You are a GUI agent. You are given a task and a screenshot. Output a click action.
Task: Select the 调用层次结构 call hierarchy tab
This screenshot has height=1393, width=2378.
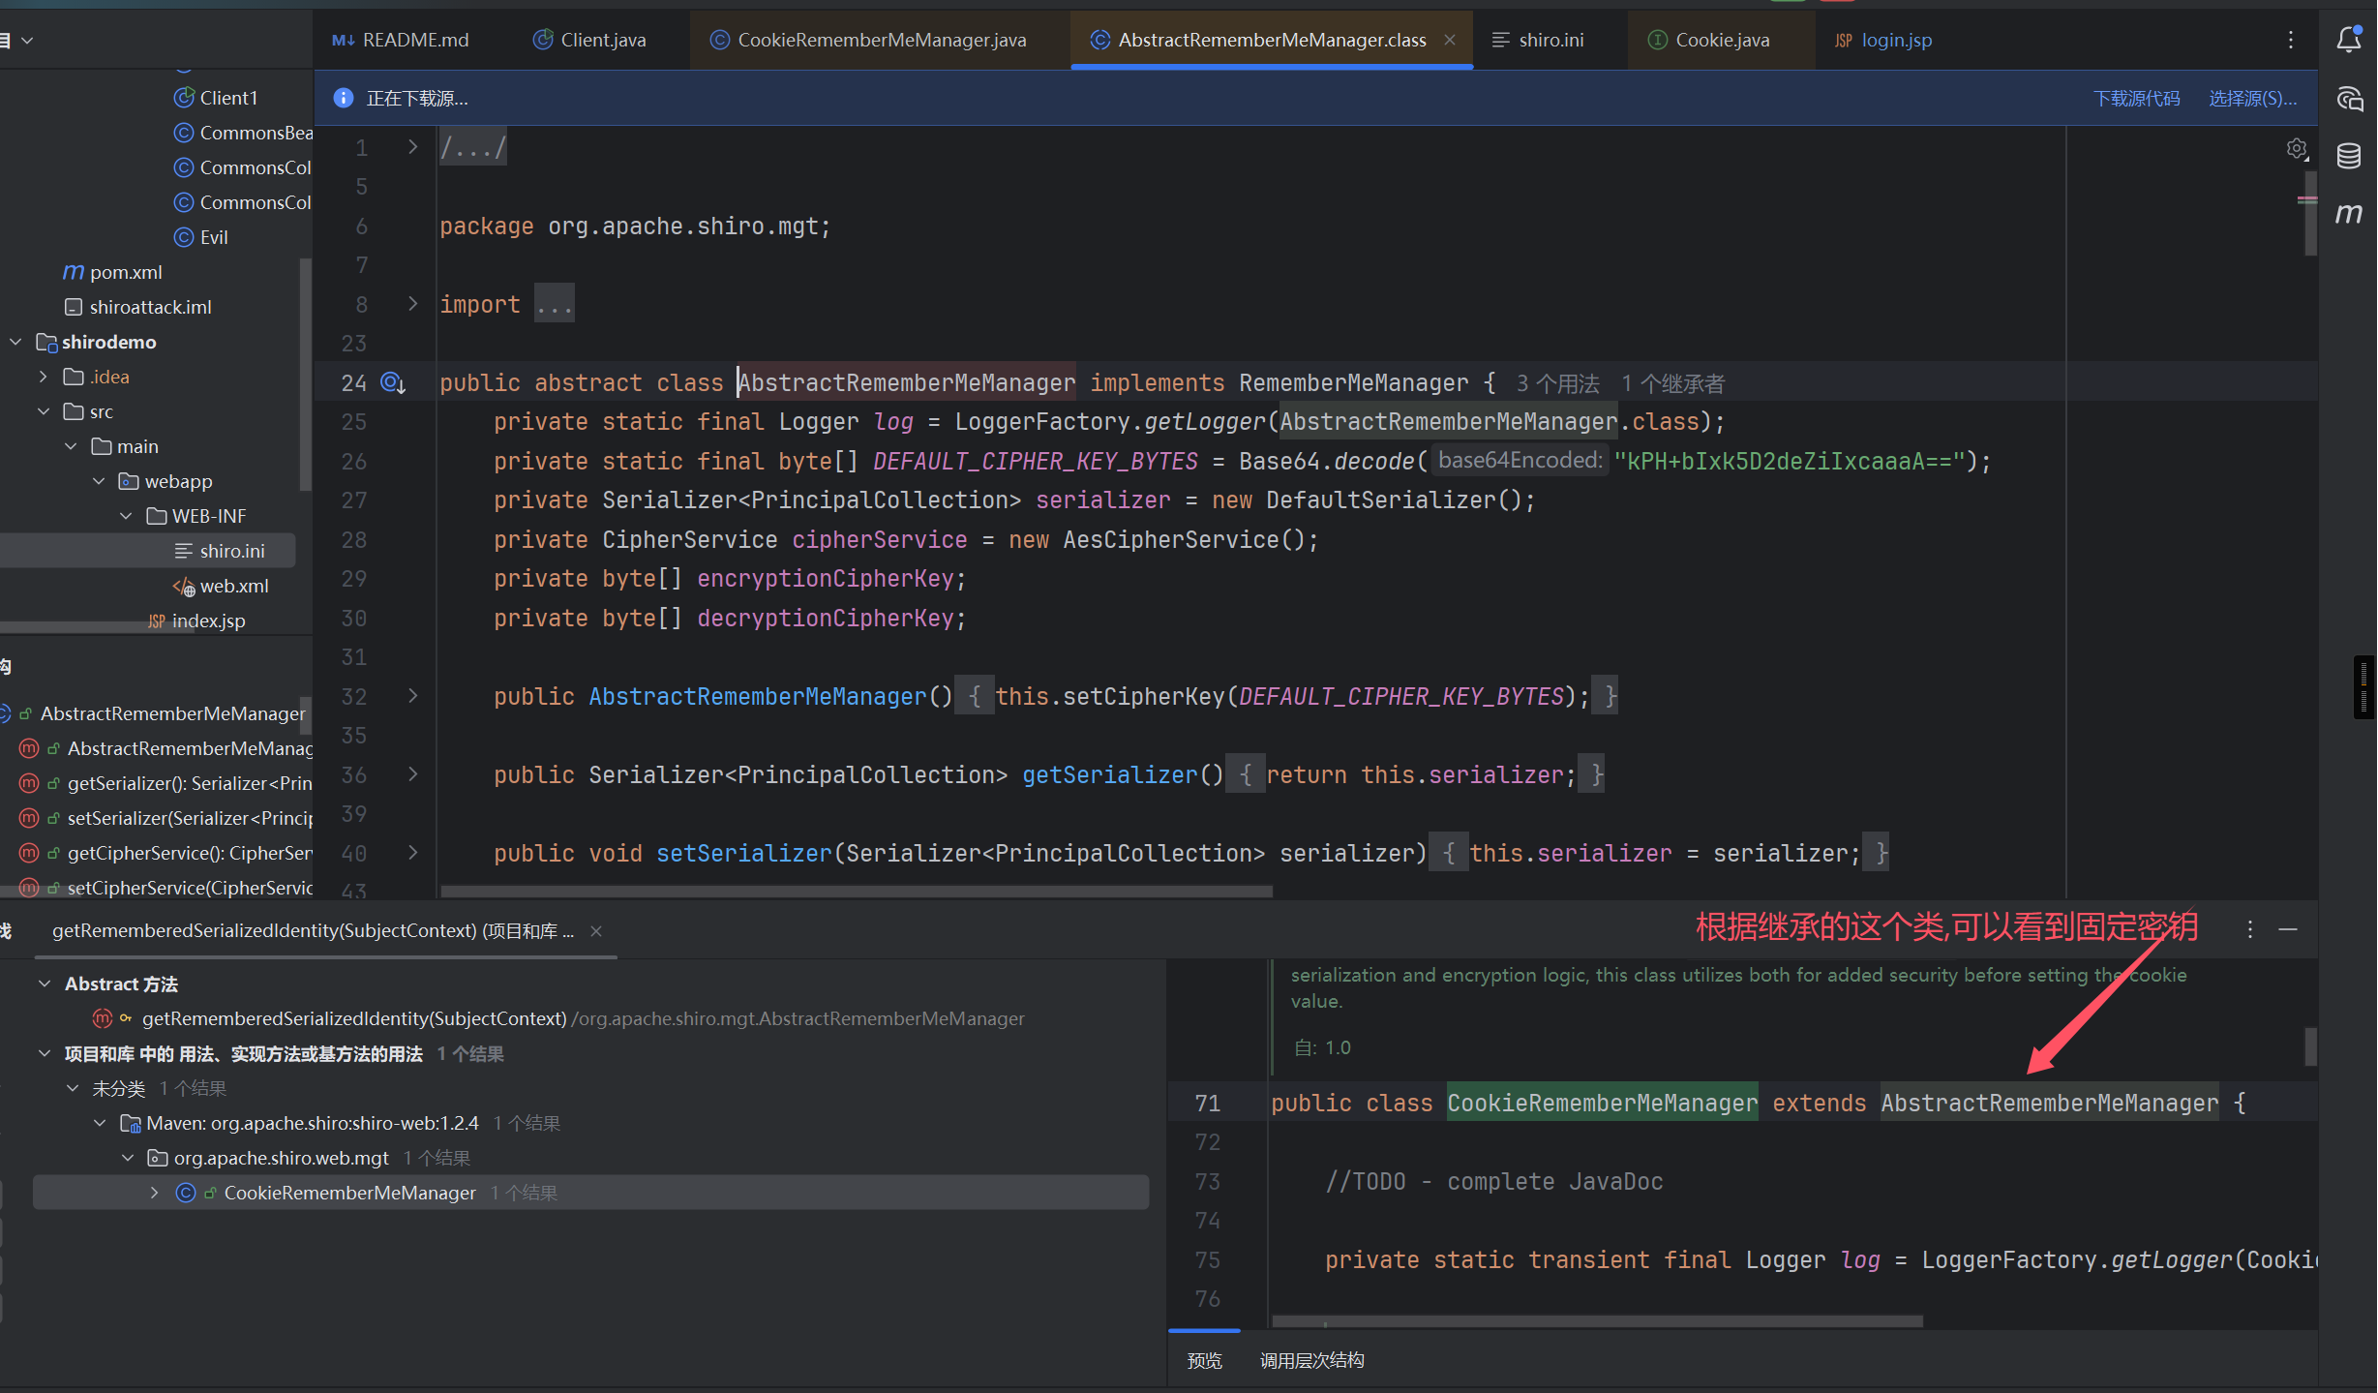(x=1311, y=1360)
